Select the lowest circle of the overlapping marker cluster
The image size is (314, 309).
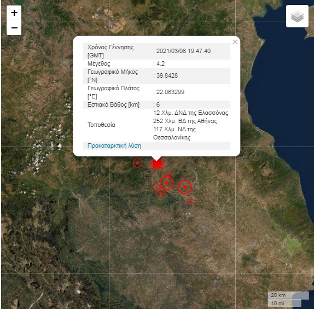pos(161,193)
